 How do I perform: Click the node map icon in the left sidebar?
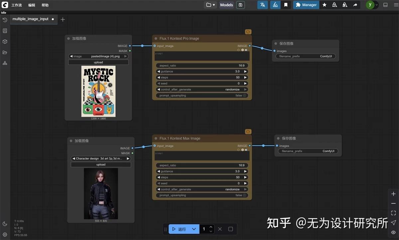click(x=5, y=62)
